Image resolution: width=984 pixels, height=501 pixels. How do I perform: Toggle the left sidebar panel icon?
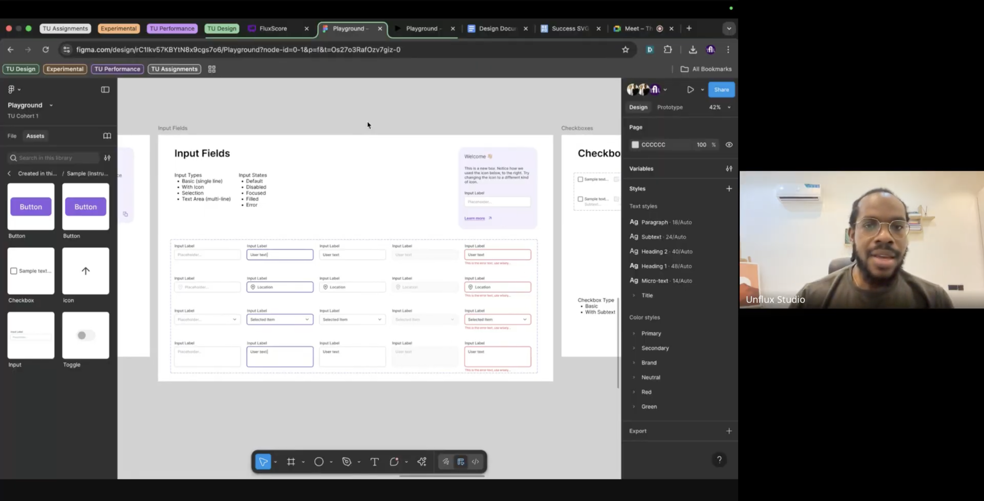[105, 89]
